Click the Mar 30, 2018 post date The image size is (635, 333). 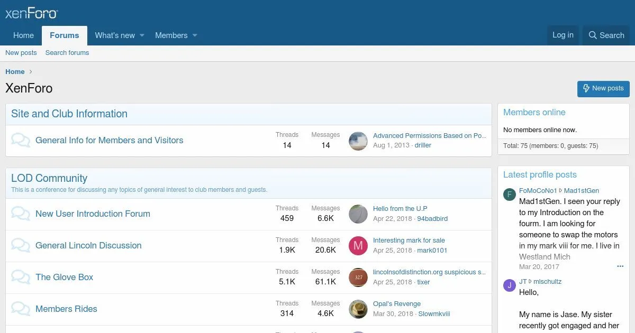pyautogui.click(x=393, y=314)
